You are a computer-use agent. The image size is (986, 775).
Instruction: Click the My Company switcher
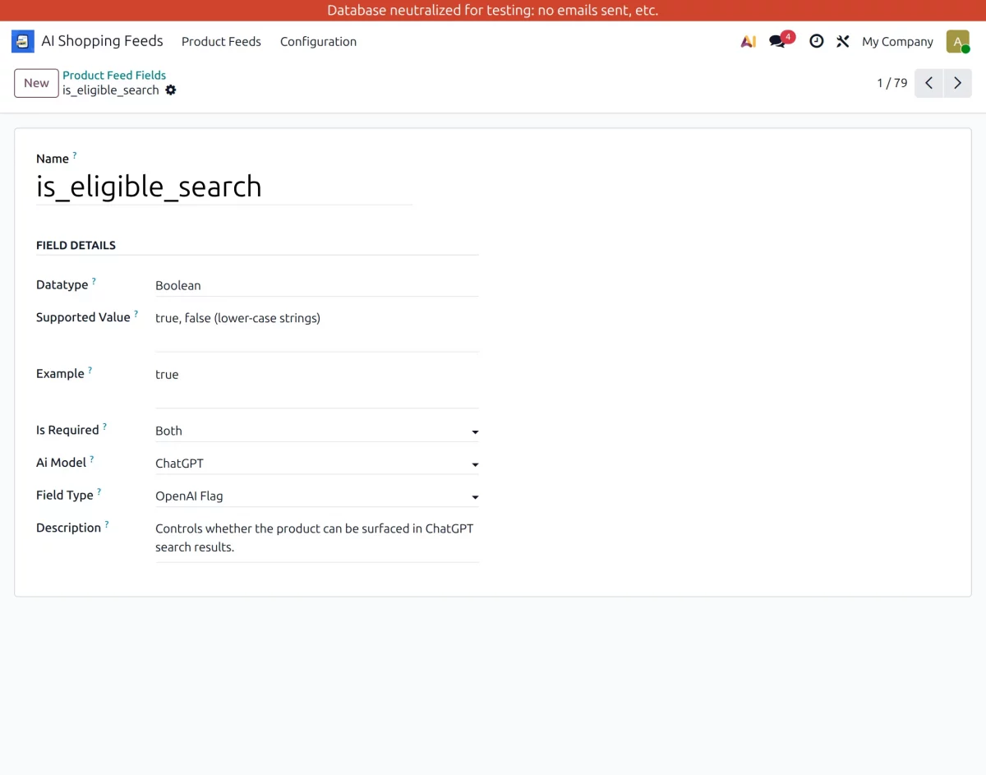(x=897, y=41)
